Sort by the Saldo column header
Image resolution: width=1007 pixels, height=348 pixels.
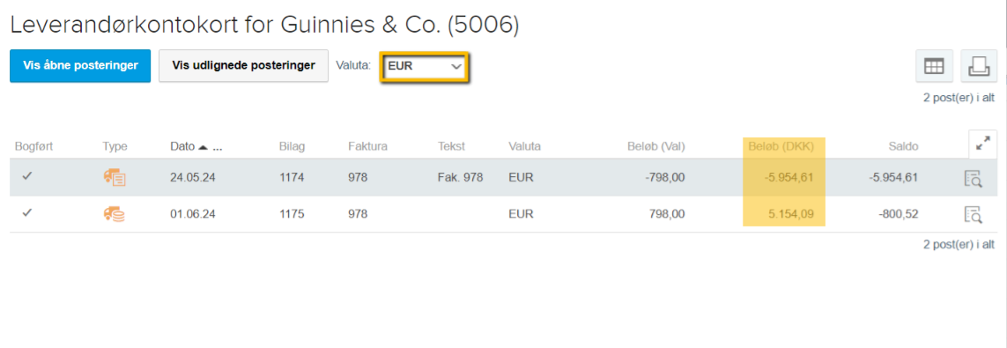coord(903,146)
